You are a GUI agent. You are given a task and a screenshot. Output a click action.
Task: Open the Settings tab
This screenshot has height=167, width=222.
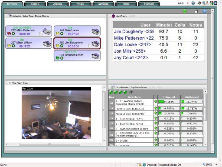pos(103,3)
